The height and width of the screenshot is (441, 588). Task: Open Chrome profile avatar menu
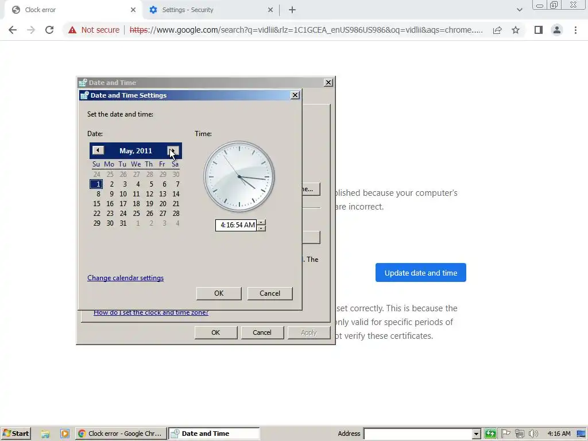click(557, 30)
